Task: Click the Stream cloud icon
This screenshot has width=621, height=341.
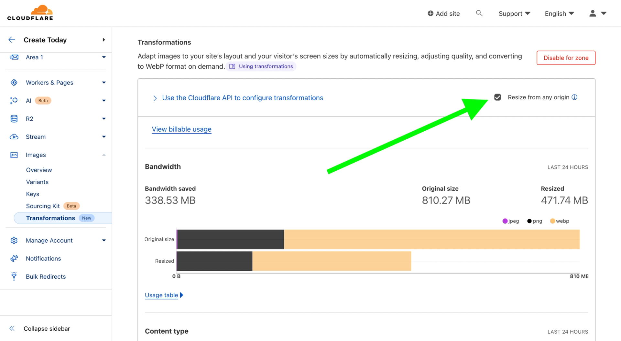Action: tap(14, 137)
